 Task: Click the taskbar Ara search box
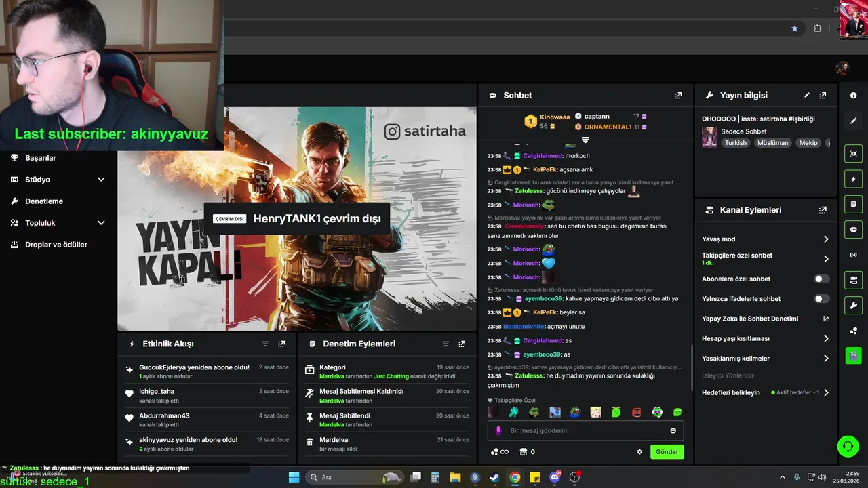coord(354,477)
